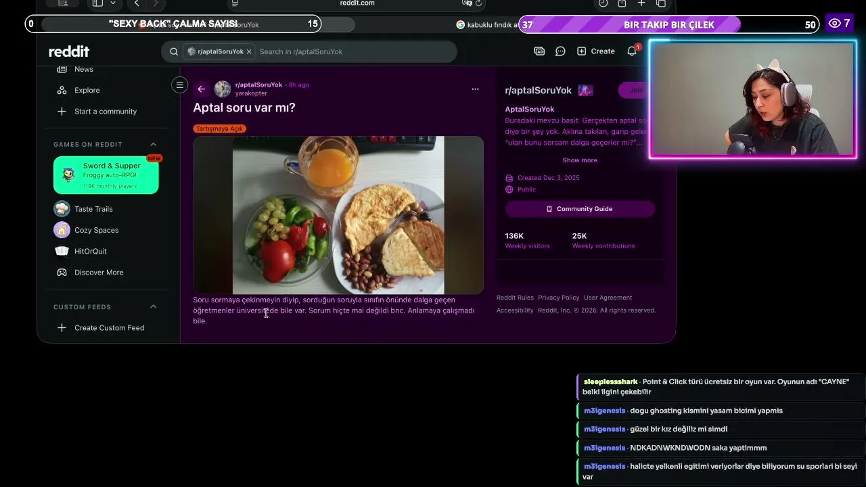Viewport: 866px width, 487px height.
Task: Open the r/aptalSoruYok link above the post
Action: click(x=258, y=85)
